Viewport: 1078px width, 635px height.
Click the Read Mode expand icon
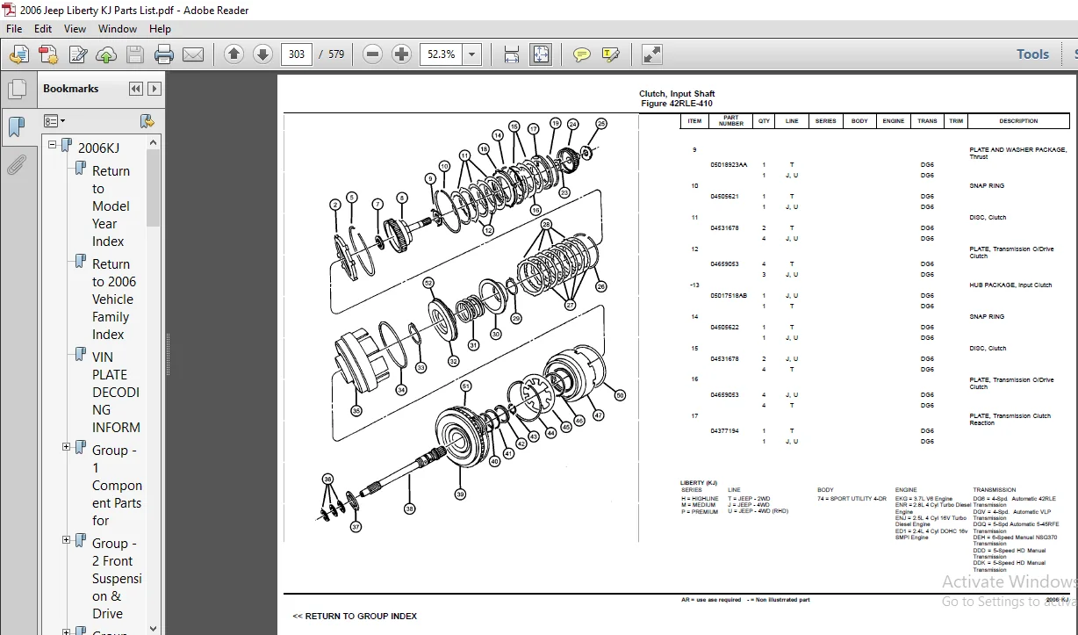coord(652,54)
